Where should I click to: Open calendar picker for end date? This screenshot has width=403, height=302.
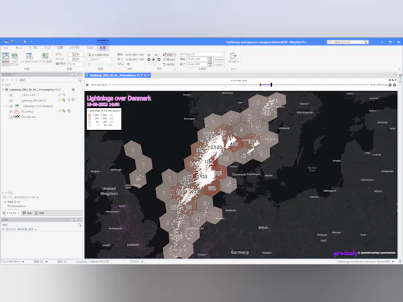(210, 64)
